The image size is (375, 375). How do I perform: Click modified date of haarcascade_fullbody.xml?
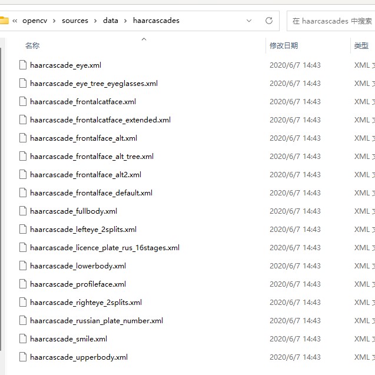(295, 211)
